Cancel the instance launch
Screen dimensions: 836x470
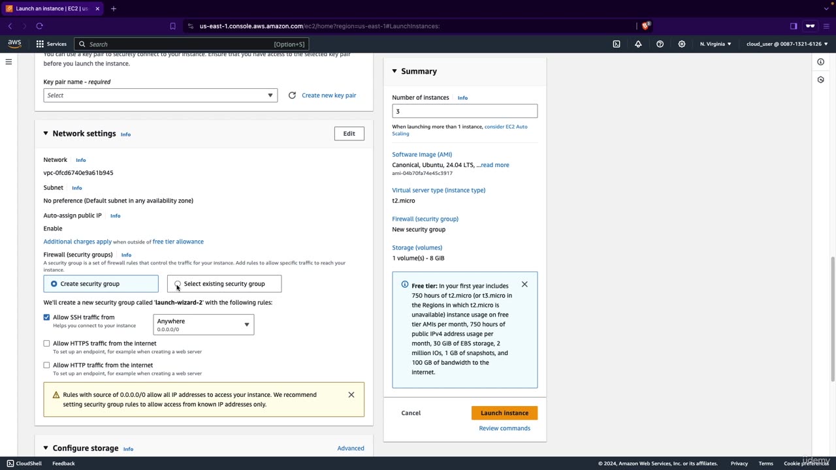(411, 413)
